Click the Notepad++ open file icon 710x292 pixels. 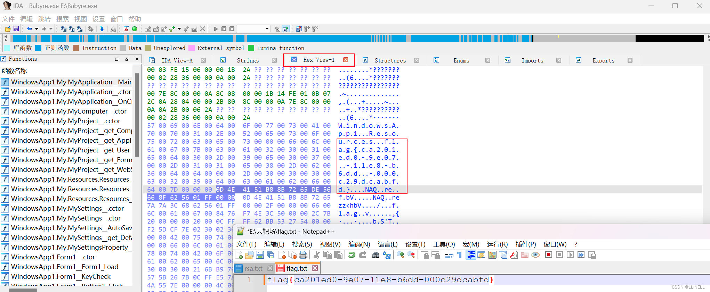point(249,255)
